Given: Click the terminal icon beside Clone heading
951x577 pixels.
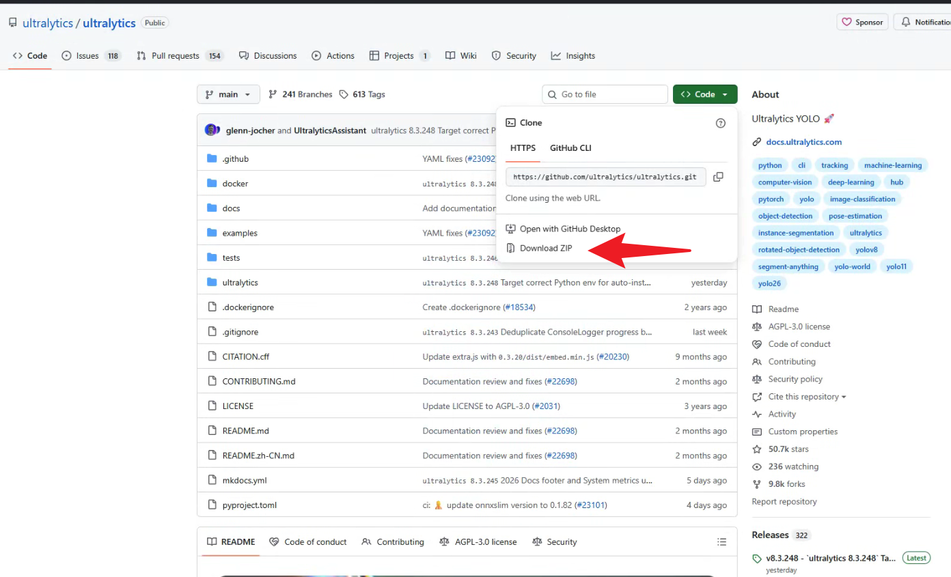Looking at the screenshot, I should click(510, 123).
